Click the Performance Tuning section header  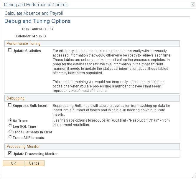(23, 44)
